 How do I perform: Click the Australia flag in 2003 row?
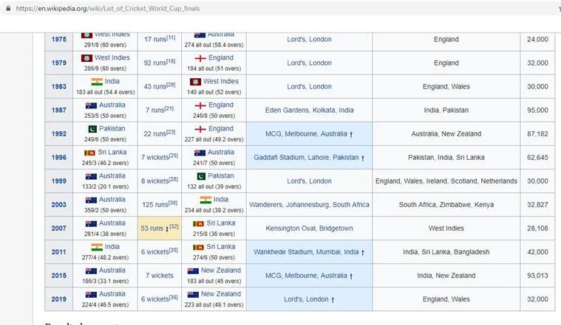pos(91,200)
